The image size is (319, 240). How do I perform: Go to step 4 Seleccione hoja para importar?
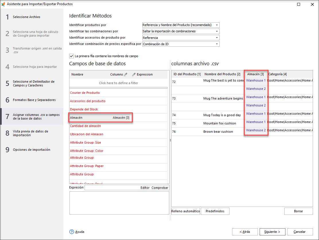click(32, 67)
